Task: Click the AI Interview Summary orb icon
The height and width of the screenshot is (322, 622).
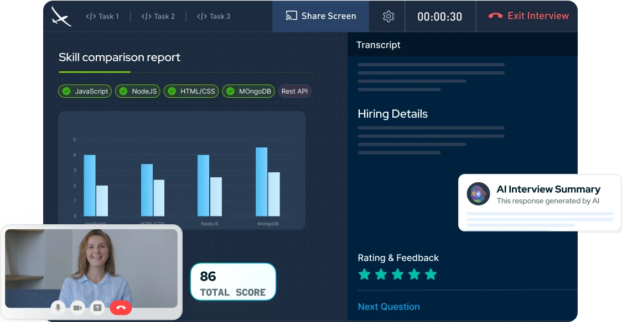Action: click(478, 194)
